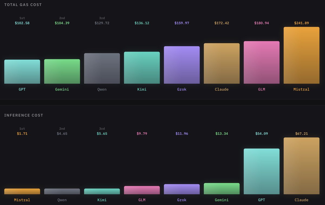This screenshot has width=325, height=205.
Task: Click the 3rd rank label above $129.72
Action: 102,18
